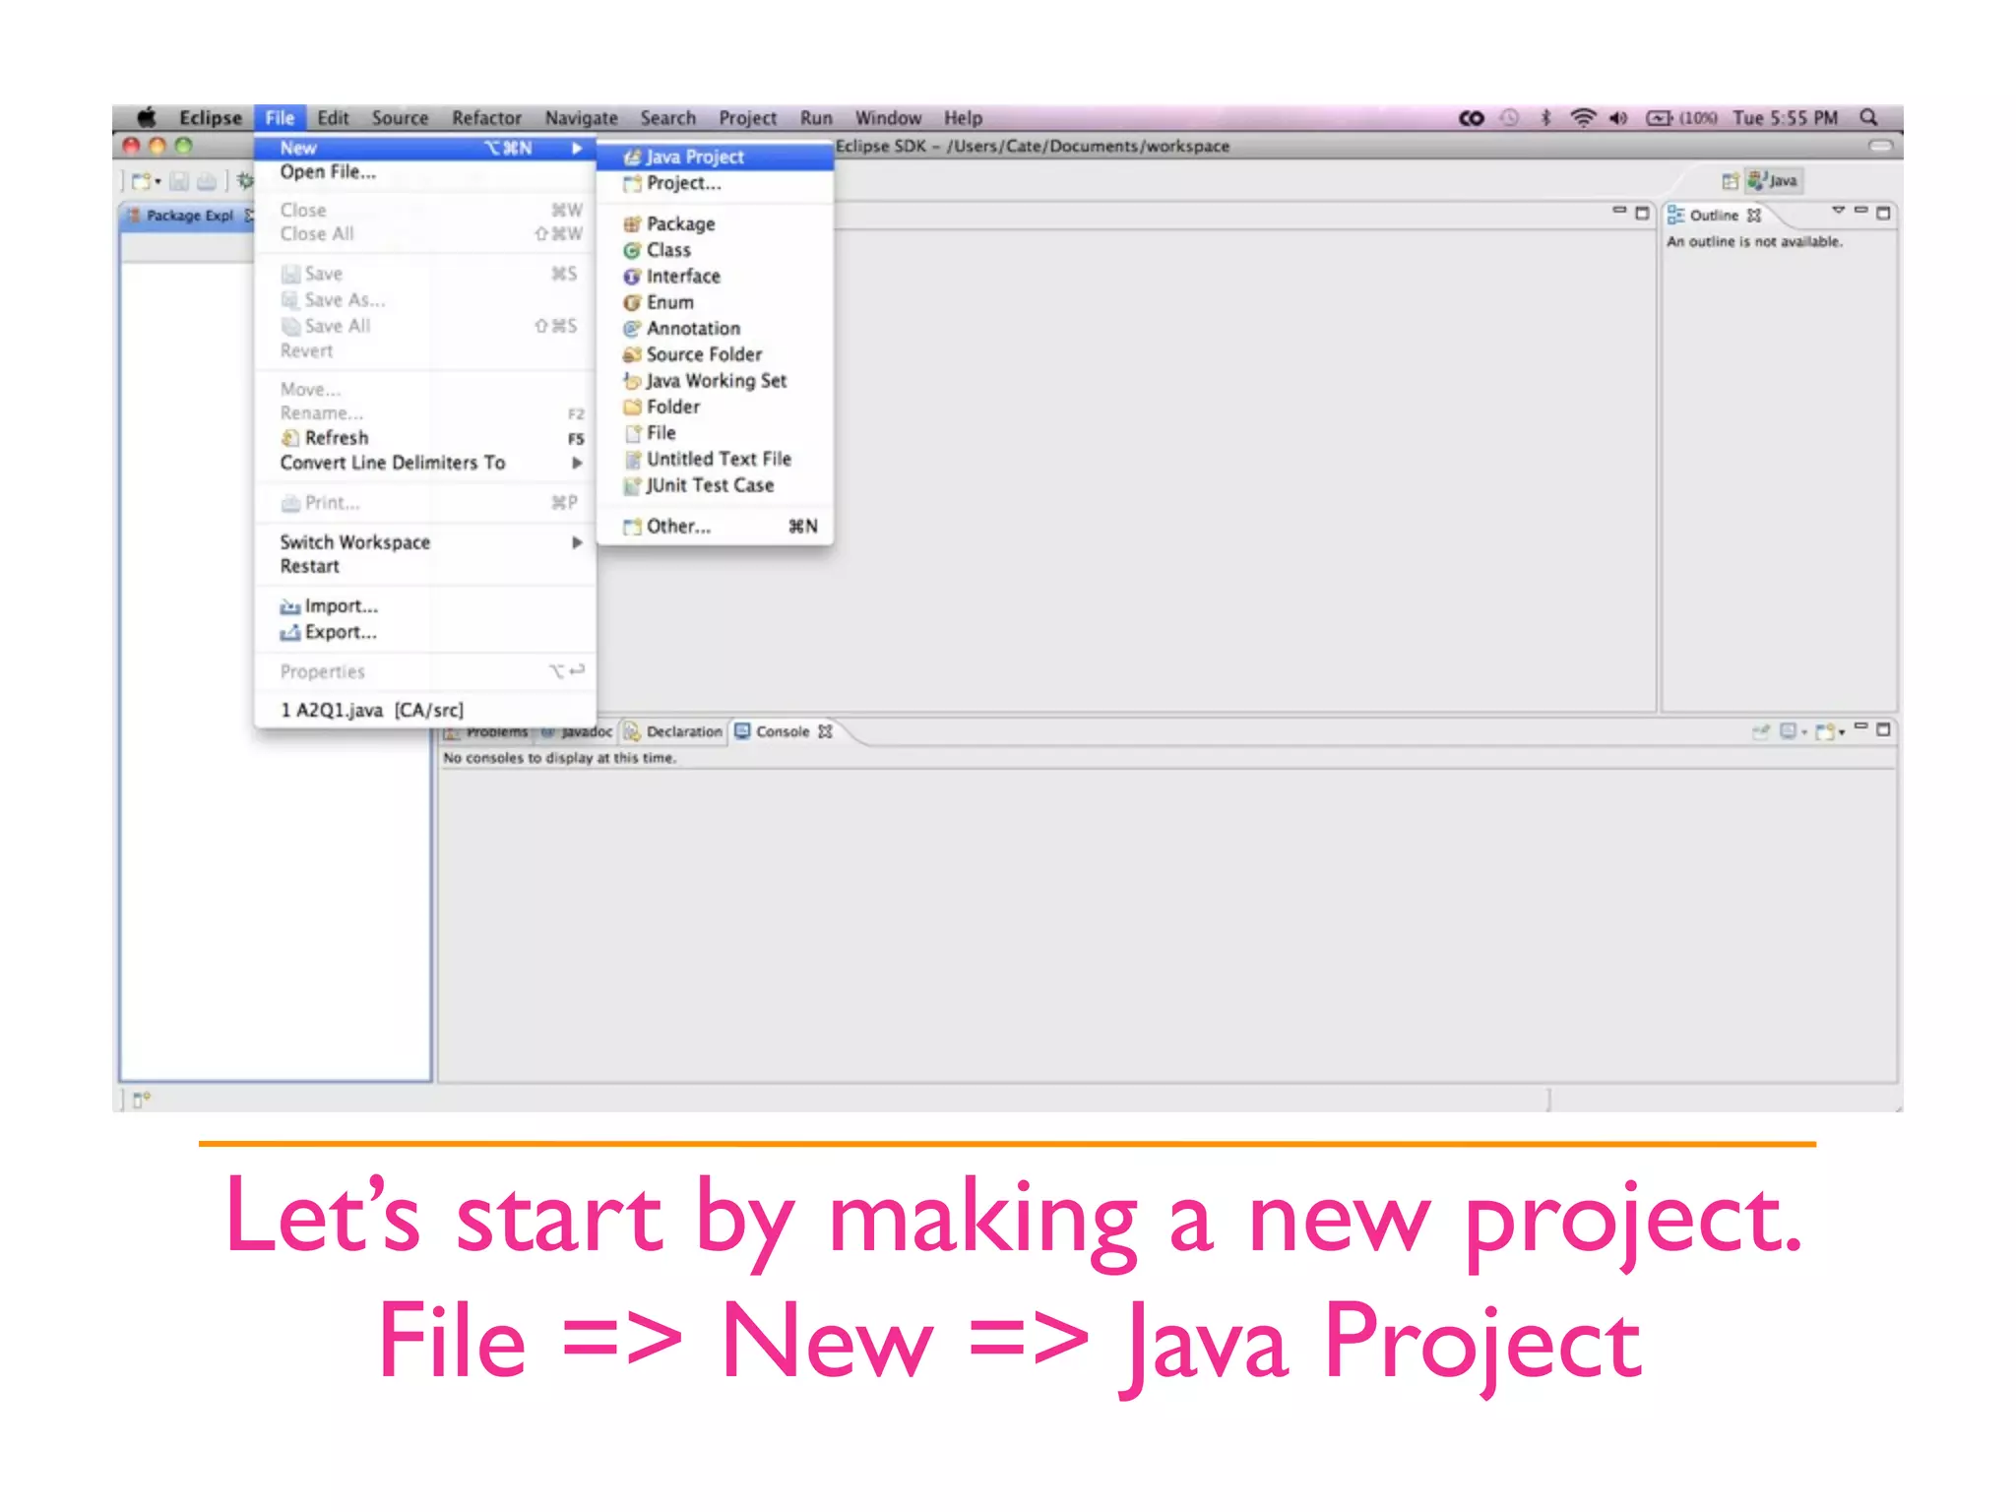Click the Import... menu entry

point(340,606)
